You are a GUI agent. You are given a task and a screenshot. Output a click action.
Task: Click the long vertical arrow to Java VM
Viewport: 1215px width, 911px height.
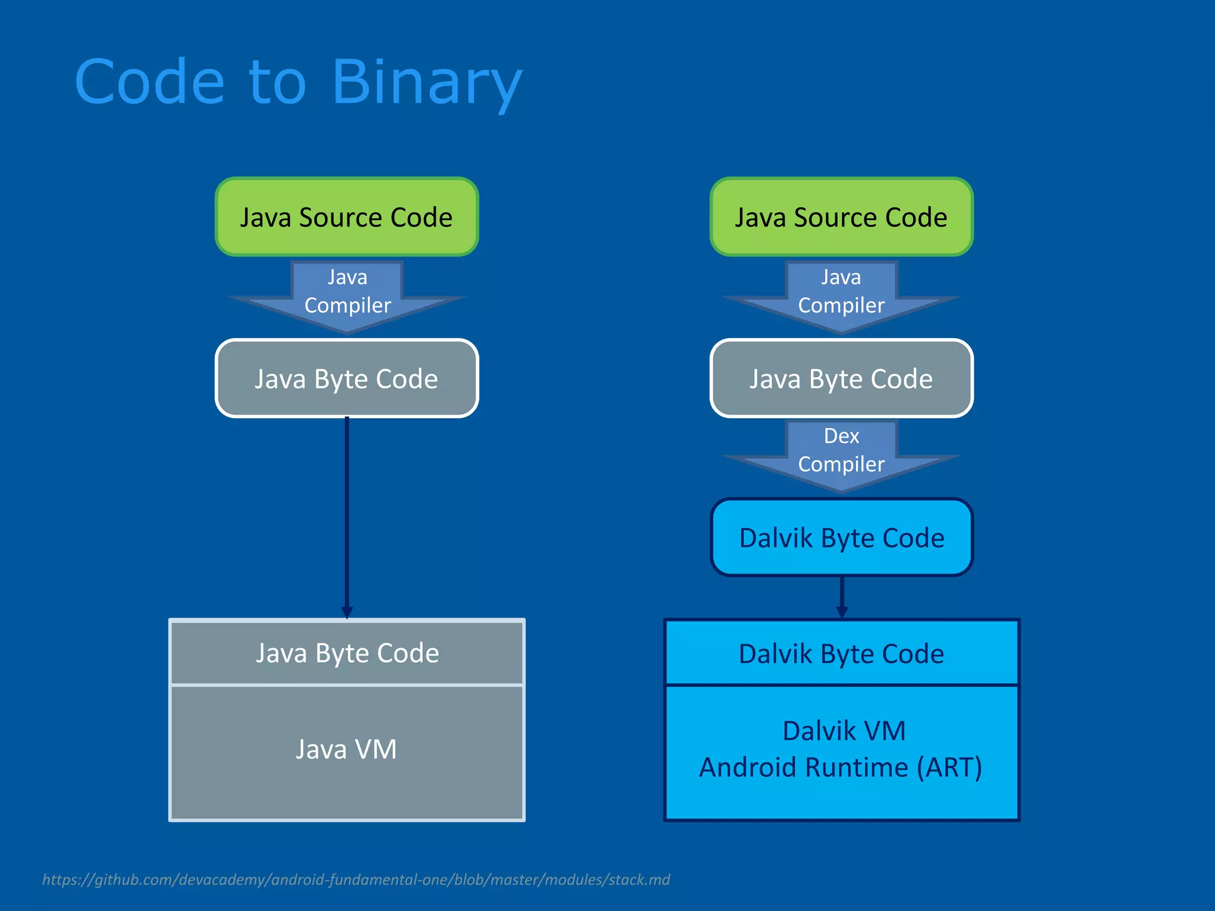click(x=347, y=516)
